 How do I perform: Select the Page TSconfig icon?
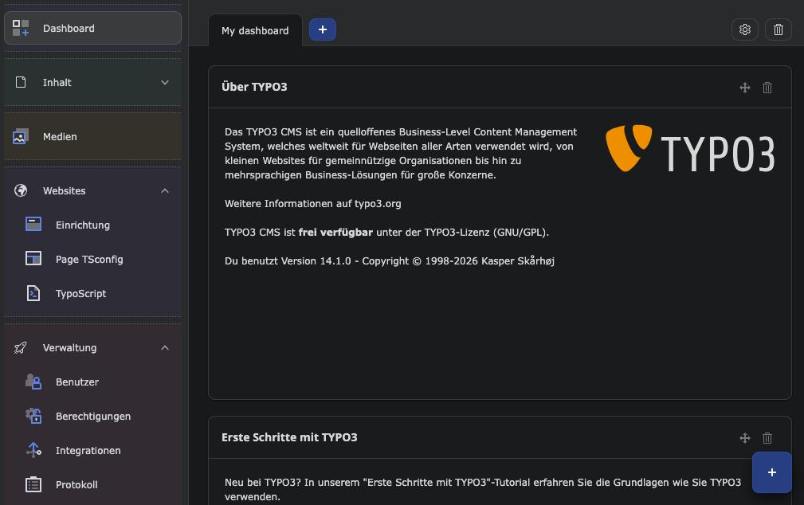(33, 259)
